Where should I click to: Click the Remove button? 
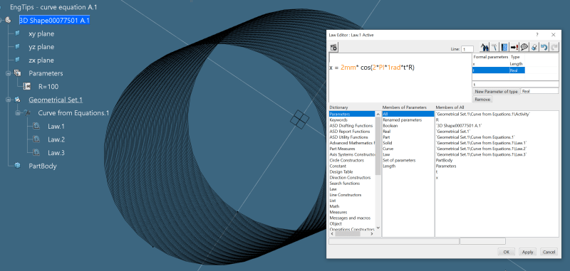point(482,99)
